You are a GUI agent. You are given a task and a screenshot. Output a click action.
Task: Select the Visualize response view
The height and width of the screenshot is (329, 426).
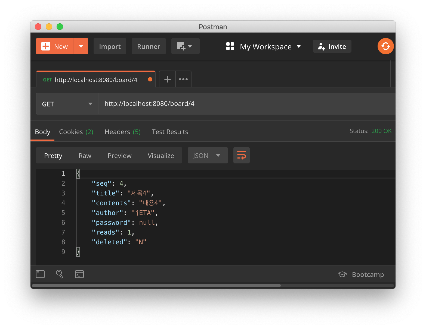(x=161, y=156)
